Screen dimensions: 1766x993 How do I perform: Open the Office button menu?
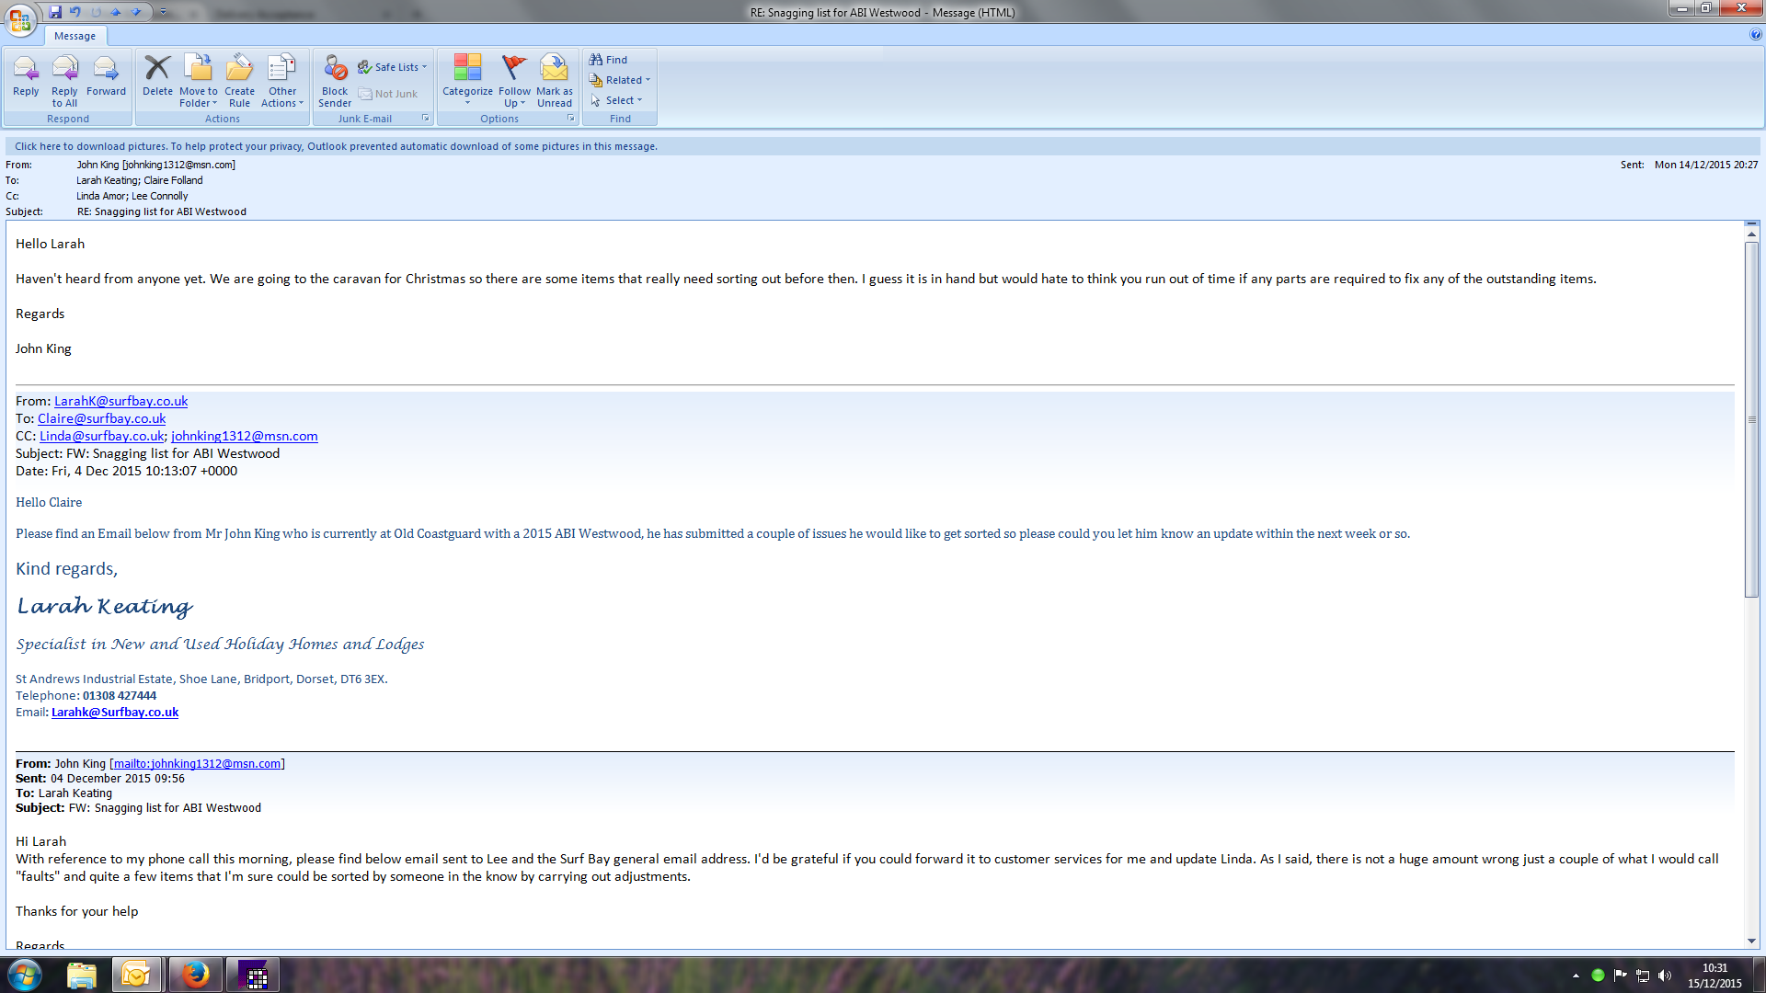click(19, 19)
